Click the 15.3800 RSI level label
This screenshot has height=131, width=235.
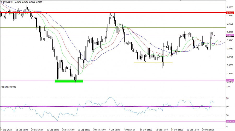pos(230,121)
